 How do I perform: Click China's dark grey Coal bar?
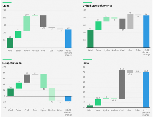click(43, 21)
